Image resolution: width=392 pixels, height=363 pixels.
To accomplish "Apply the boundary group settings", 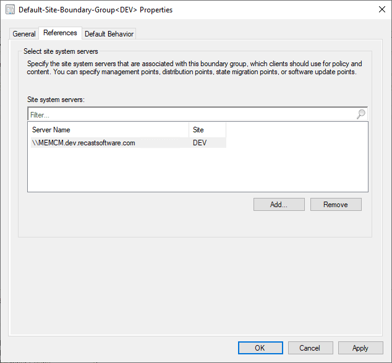I will click(360, 348).
